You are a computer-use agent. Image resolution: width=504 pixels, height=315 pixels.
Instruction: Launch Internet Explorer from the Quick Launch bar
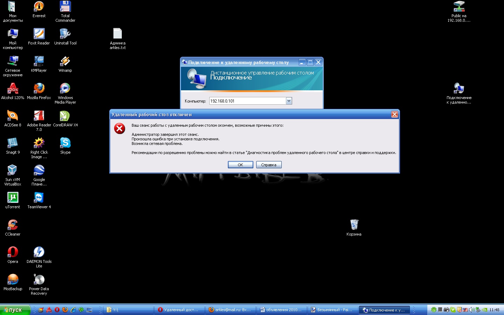point(73,310)
